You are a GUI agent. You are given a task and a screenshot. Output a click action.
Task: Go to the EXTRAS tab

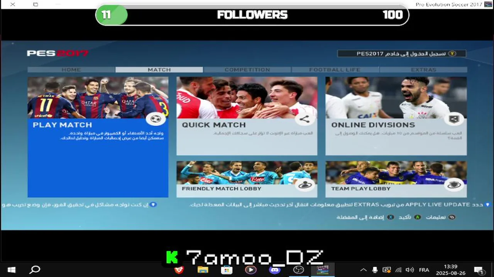click(x=423, y=70)
